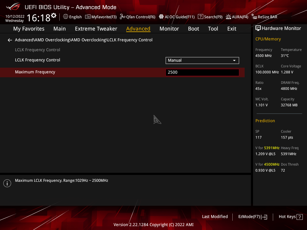This screenshot has width=307, height=230.
Task: Go to Monitor tab
Action: 169,29
